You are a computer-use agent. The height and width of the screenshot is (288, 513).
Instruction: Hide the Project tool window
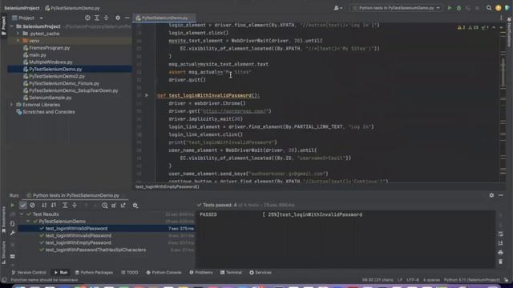(127, 18)
